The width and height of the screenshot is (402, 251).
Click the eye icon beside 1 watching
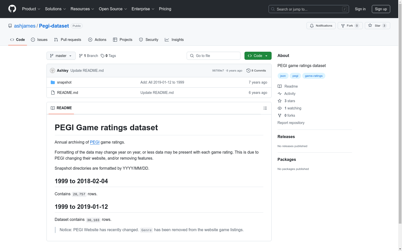click(280, 108)
